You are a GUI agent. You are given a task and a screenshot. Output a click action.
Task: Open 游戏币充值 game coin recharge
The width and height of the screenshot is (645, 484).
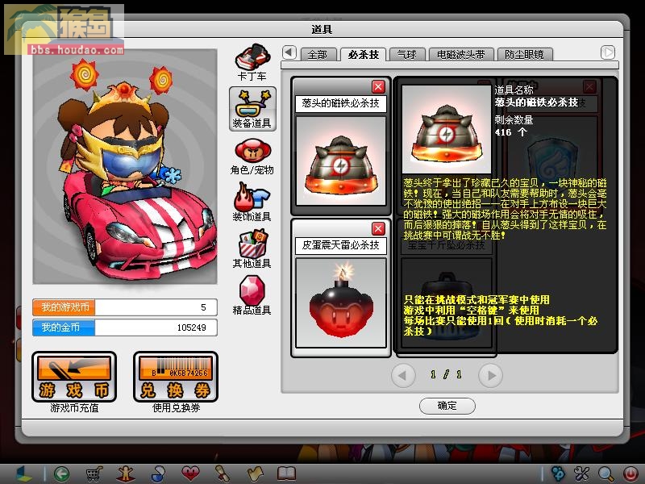(74, 378)
